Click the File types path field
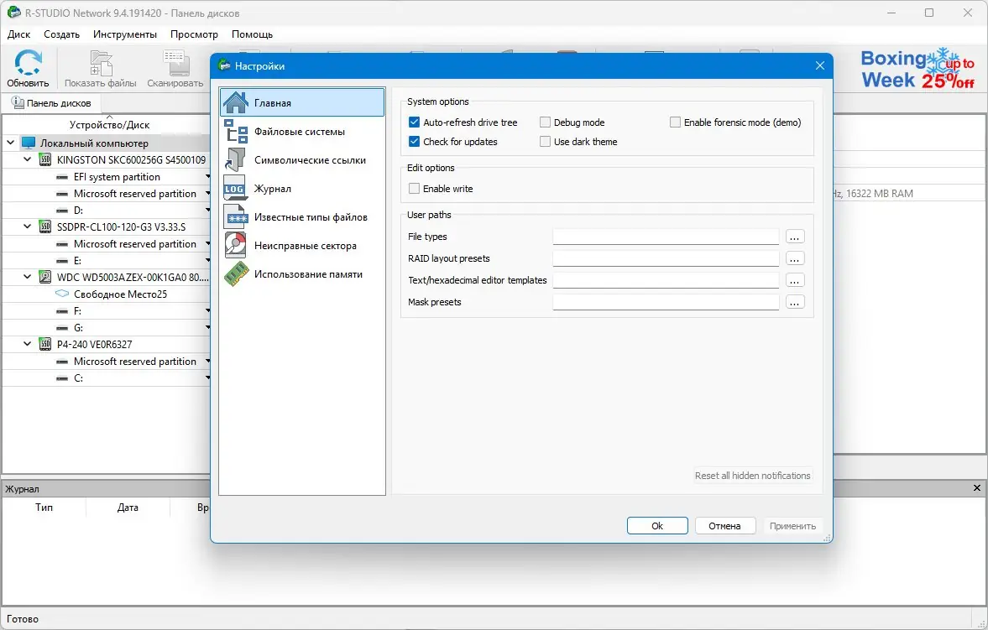Image resolution: width=988 pixels, height=630 pixels. point(666,237)
